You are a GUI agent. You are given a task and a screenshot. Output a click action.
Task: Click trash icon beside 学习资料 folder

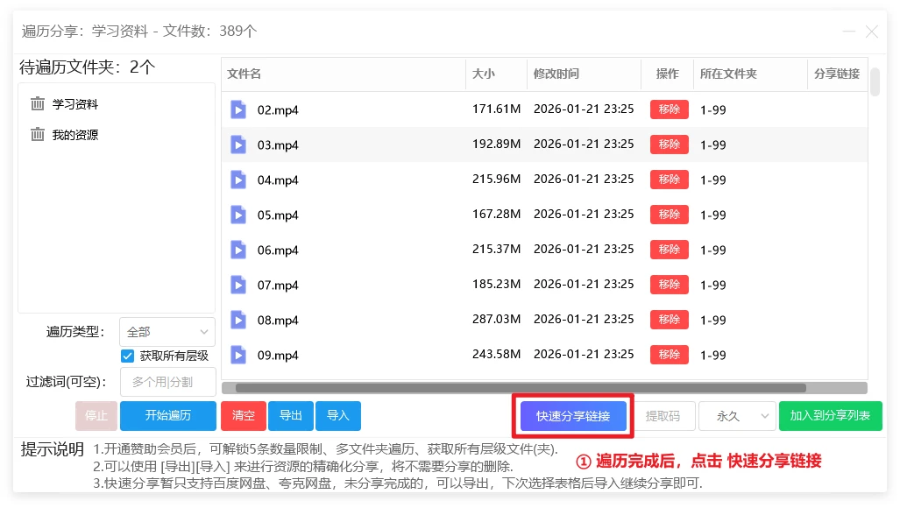(x=38, y=104)
